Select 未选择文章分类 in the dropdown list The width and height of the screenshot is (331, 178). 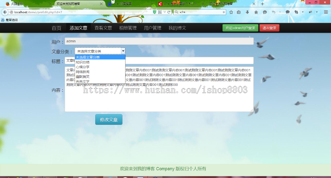[x=100, y=57]
